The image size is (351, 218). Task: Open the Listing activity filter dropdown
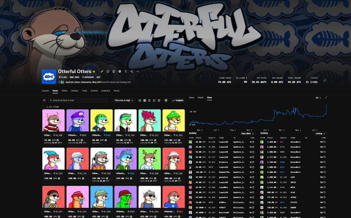coord(320,133)
